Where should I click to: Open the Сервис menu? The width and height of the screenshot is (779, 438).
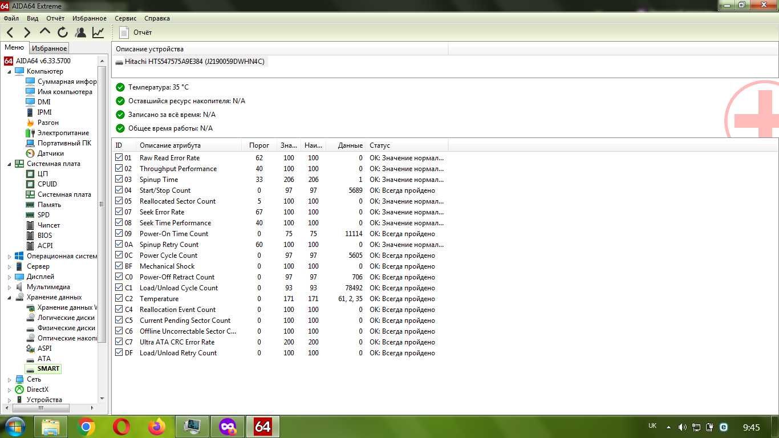[125, 18]
